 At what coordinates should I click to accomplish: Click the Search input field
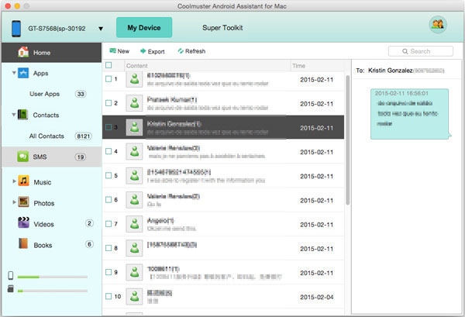(421, 51)
